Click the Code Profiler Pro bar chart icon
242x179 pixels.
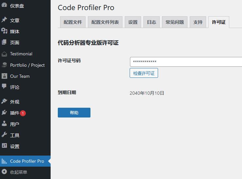pos(4,161)
